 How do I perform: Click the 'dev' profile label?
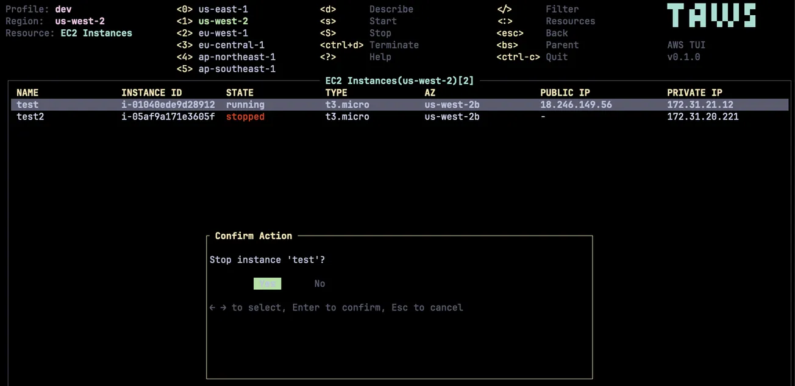coord(63,9)
